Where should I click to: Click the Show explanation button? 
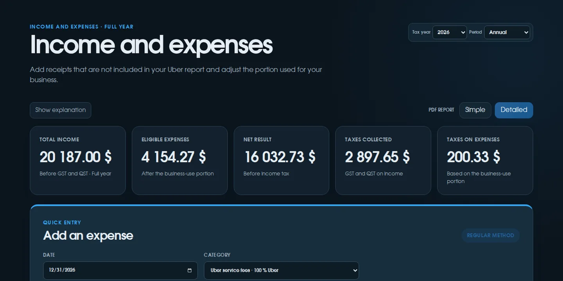61,110
